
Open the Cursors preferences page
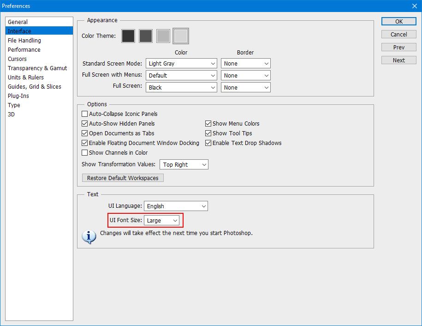click(x=17, y=59)
